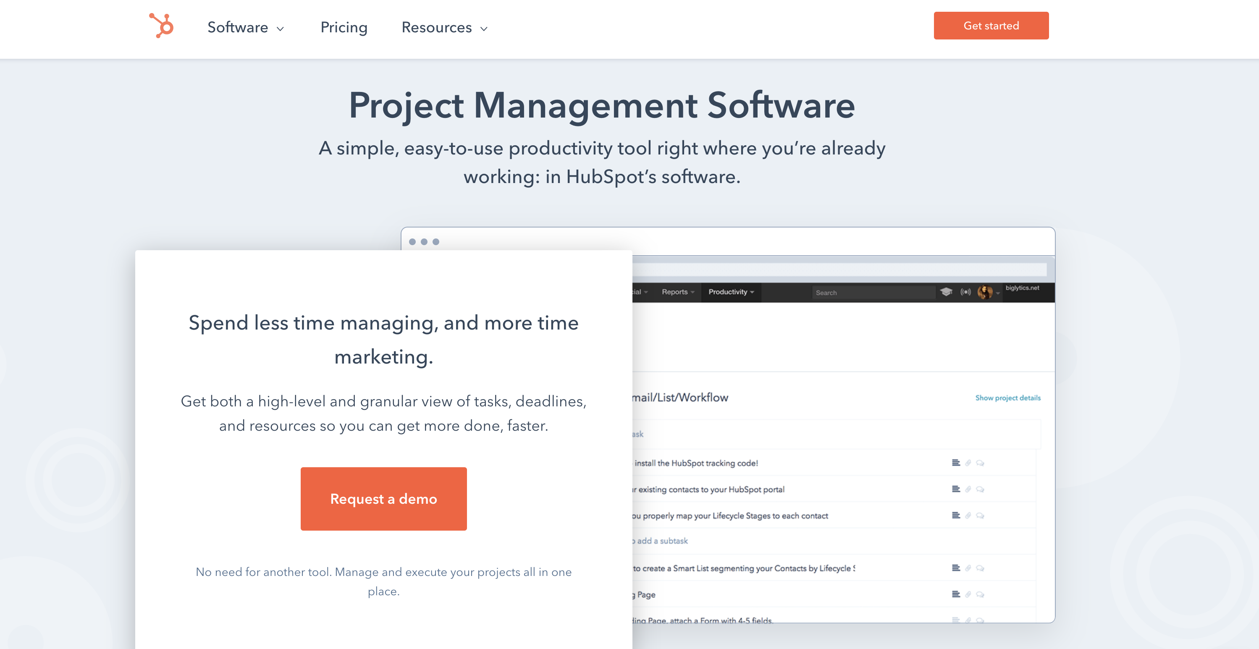Click the add a subtask link
Image resolution: width=1259 pixels, height=649 pixels.
tap(662, 541)
